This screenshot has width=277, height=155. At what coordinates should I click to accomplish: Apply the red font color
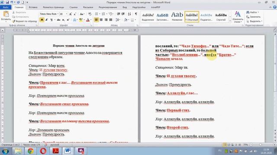[88, 20]
